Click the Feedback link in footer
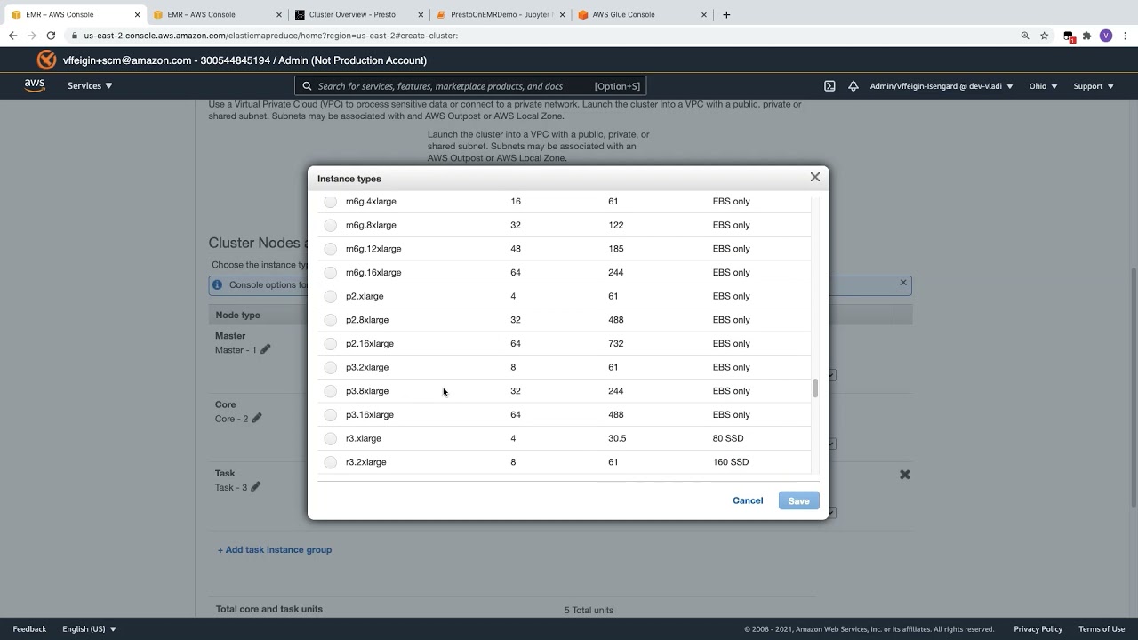Image resolution: width=1138 pixels, height=640 pixels. (x=29, y=628)
